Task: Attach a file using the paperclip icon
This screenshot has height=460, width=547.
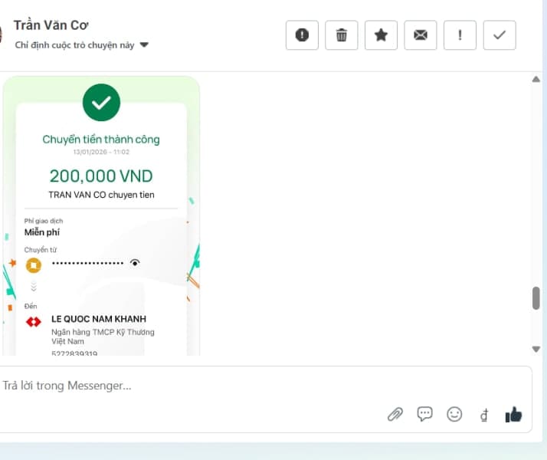Action: [395, 414]
